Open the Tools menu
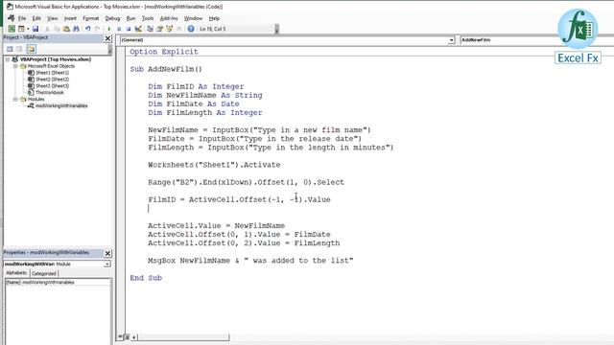 pyautogui.click(x=148, y=18)
